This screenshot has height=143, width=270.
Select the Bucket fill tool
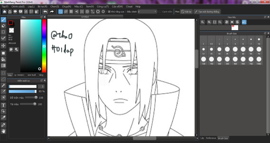coord(3,59)
